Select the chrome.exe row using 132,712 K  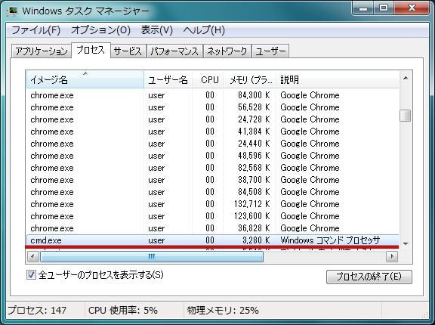[x=212, y=204]
